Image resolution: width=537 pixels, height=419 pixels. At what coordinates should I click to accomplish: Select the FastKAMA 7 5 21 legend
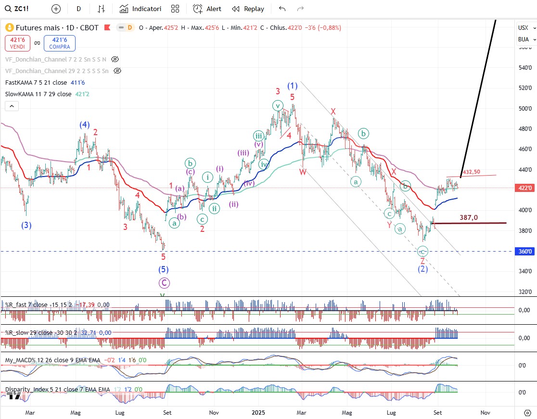coord(36,82)
